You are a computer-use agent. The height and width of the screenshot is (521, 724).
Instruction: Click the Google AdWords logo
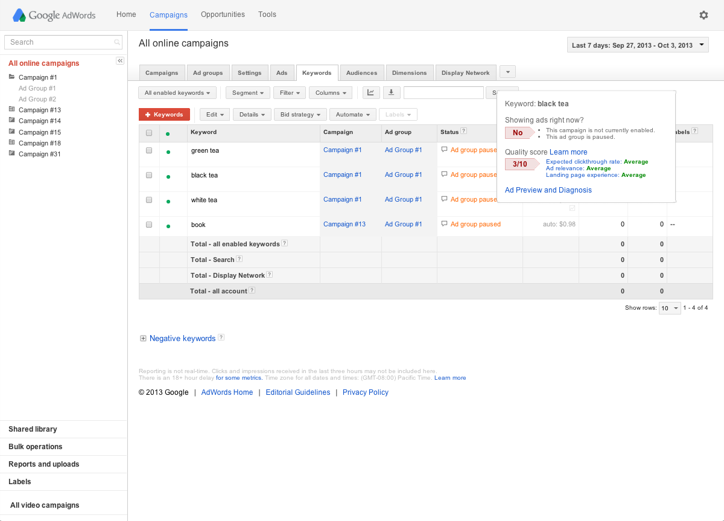(x=53, y=15)
